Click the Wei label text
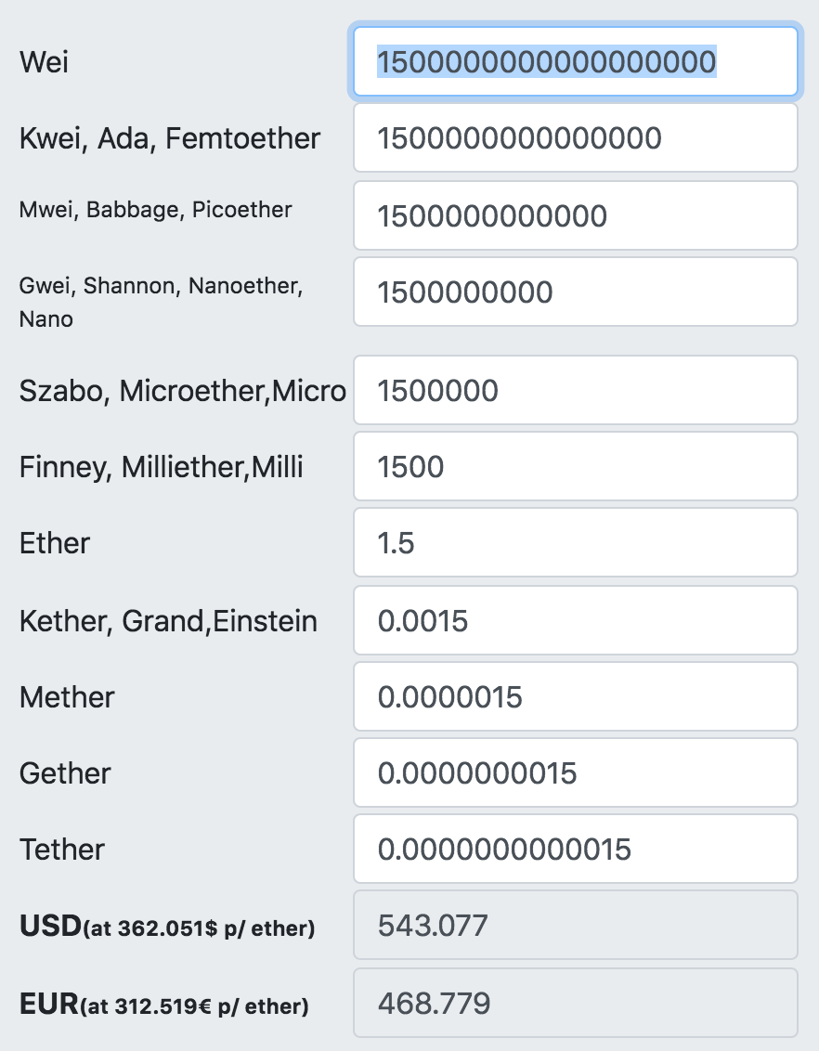 (x=45, y=61)
